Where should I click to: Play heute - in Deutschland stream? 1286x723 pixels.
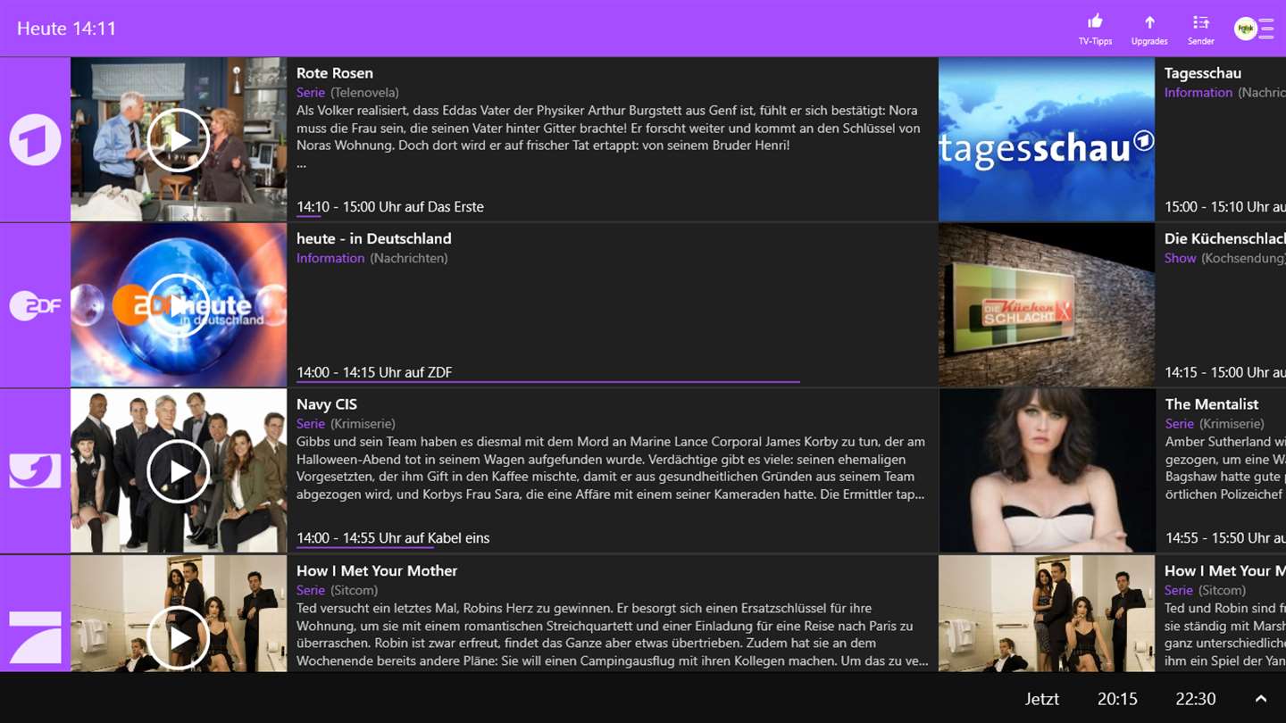tap(179, 306)
